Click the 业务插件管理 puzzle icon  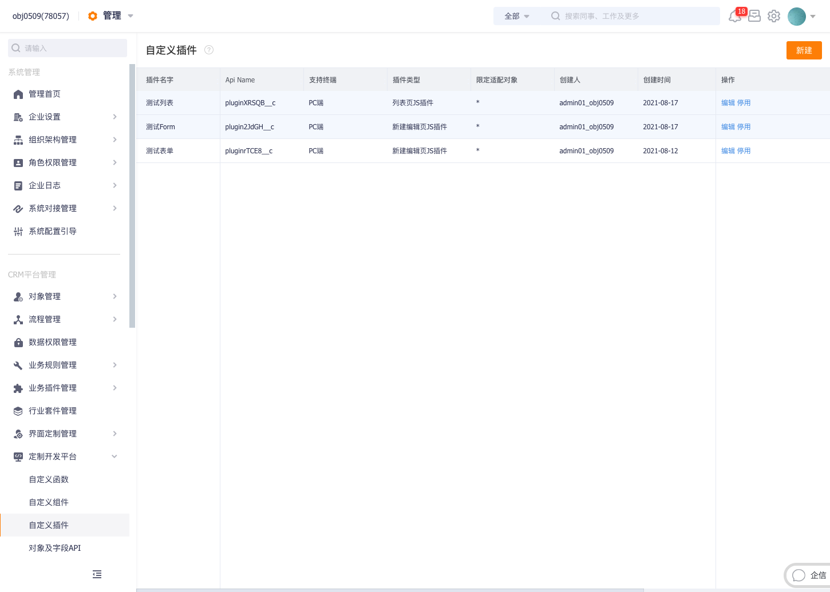18,388
